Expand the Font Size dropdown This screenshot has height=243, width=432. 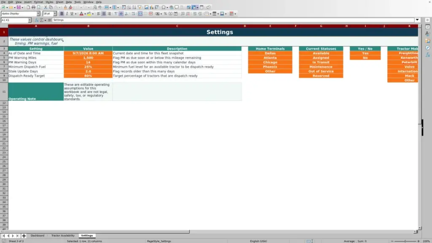55,13
